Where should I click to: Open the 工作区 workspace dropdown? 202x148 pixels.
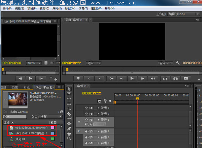point(183,14)
